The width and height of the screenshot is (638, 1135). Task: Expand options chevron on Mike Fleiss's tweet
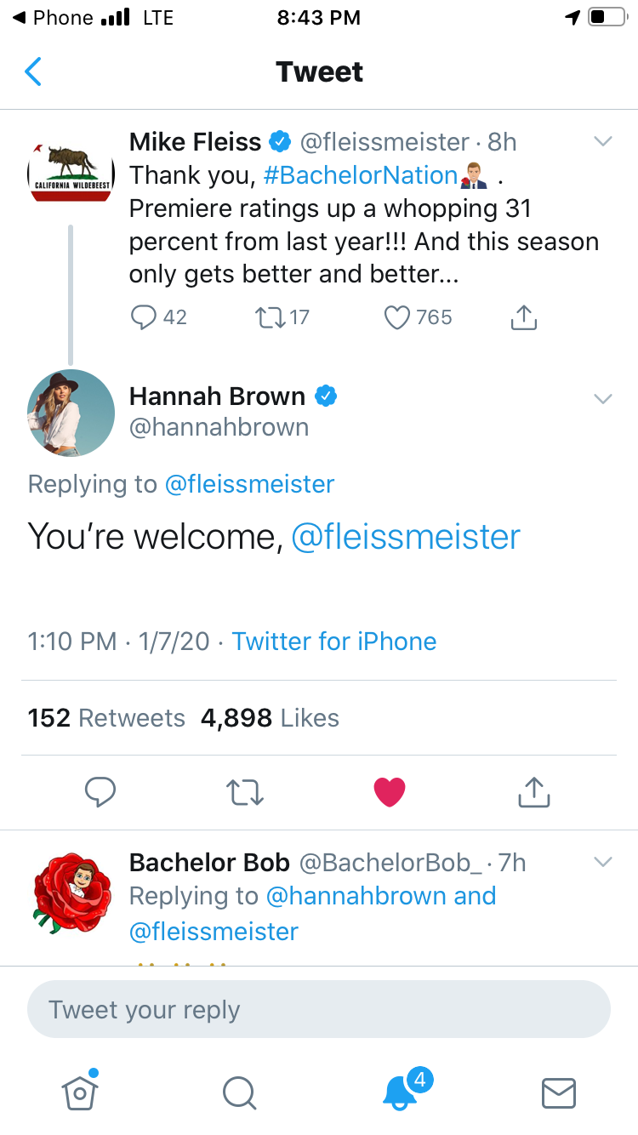tap(602, 142)
